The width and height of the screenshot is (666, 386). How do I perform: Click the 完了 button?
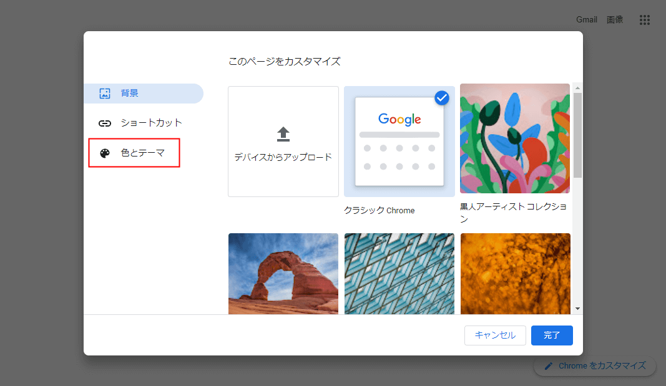552,335
